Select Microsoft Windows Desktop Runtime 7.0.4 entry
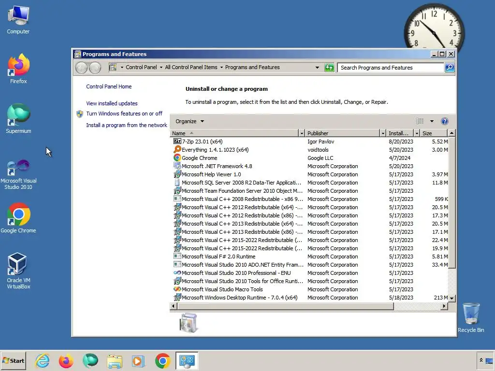 pyautogui.click(x=310, y=298)
